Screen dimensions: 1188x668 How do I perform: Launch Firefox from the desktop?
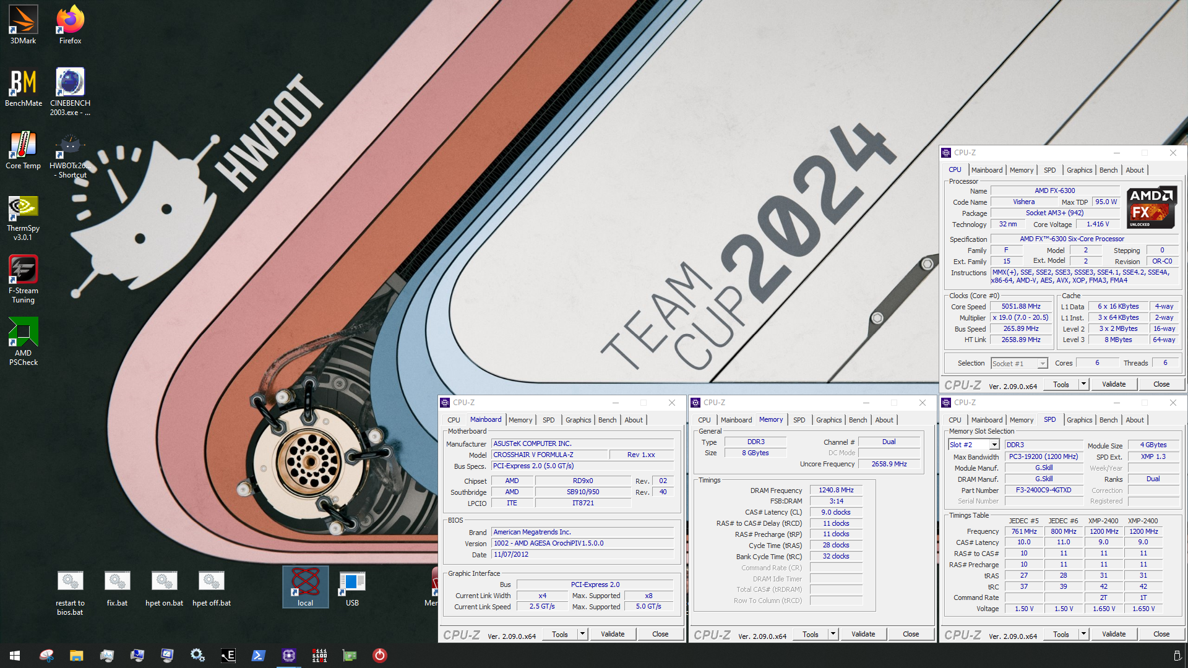[x=70, y=25]
